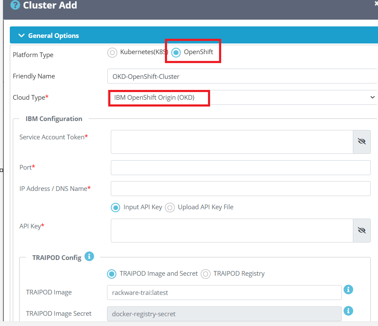Click the IP Address / DNS Name field
The width and height of the screenshot is (378, 326).
241,188
